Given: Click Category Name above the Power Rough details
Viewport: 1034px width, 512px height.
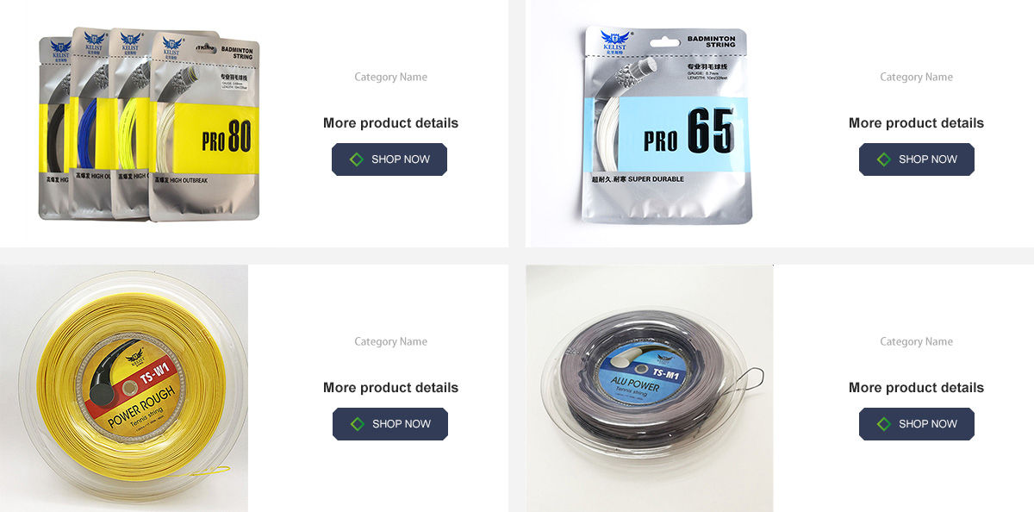Looking at the screenshot, I should point(390,341).
